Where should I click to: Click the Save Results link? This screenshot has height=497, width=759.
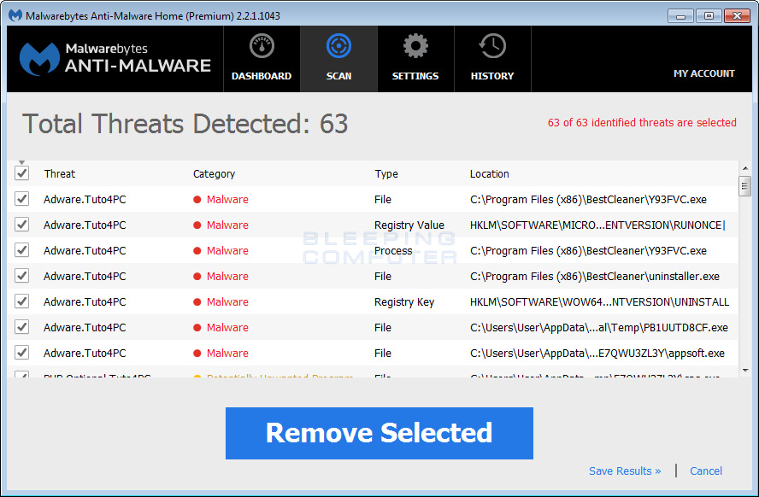[x=625, y=471]
